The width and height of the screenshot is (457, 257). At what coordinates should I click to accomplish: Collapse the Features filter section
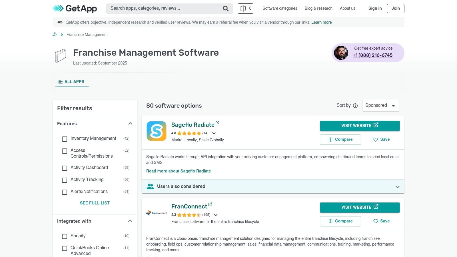[130, 124]
